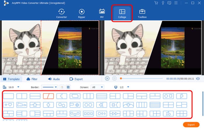204x130 pixels.
Task: Click the orange Export button
Action: 191,125
